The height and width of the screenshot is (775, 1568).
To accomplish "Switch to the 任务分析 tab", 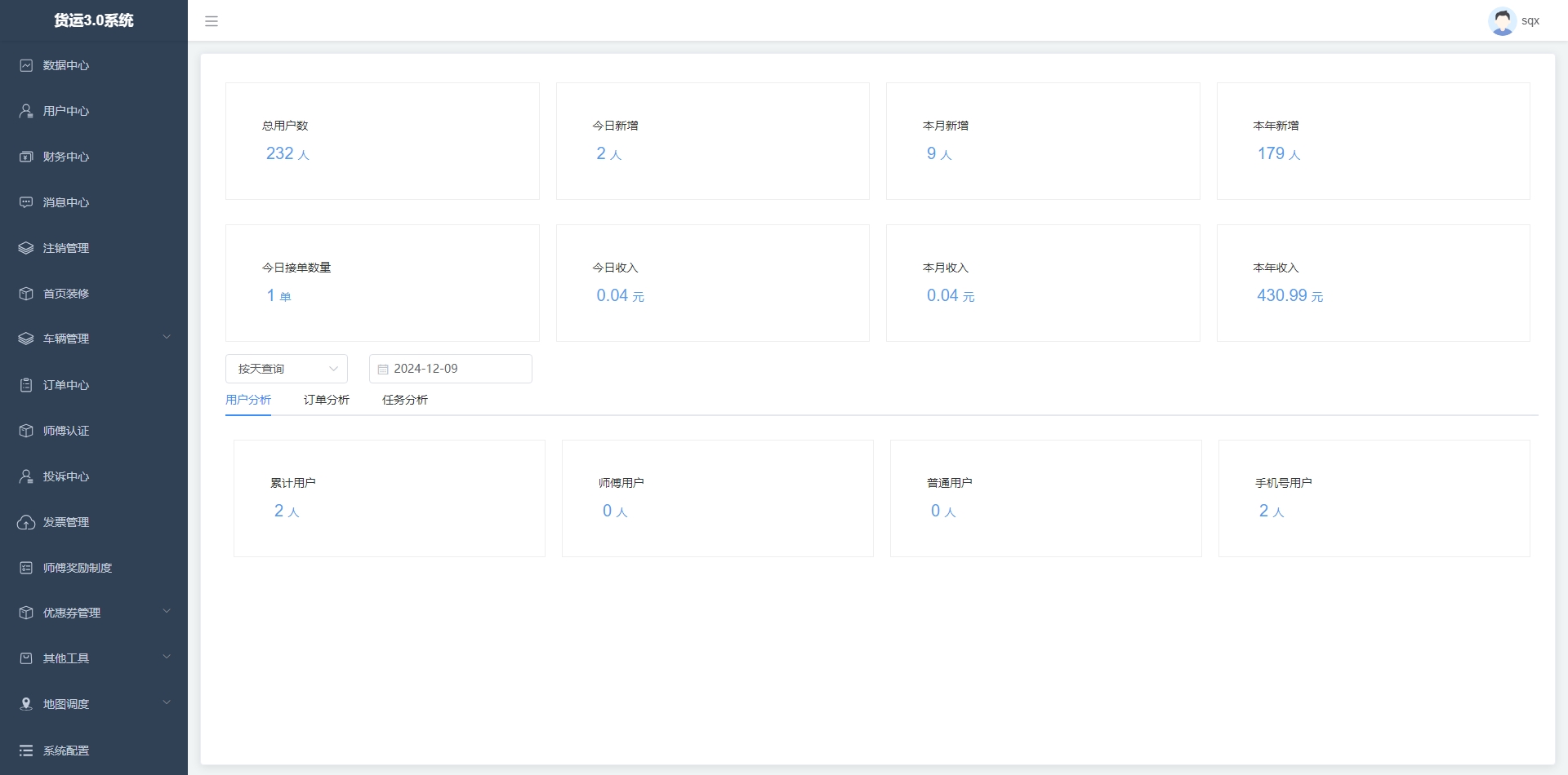I will pyautogui.click(x=404, y=400).
